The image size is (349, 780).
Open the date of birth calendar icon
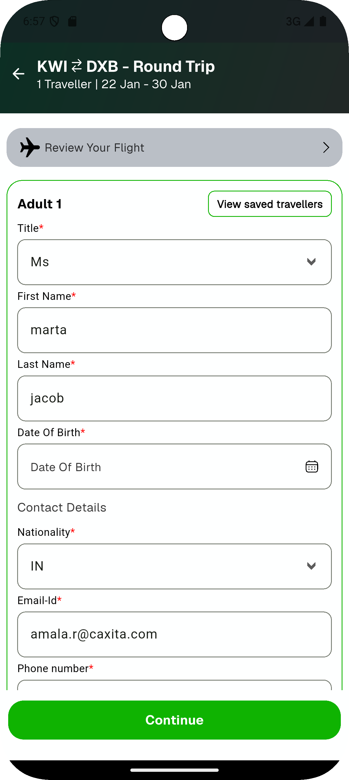tap(312, 466)
